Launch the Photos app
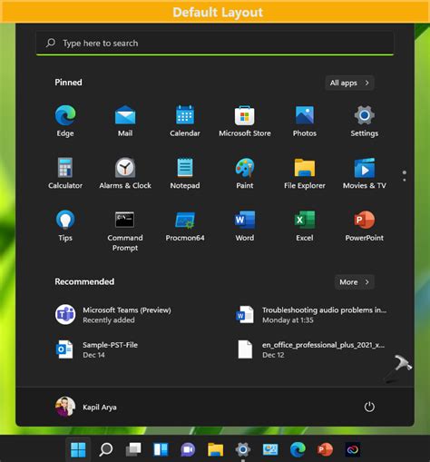The width and height of the screenshot is (430, 462). pyautogui.click(x=305, y=121)
